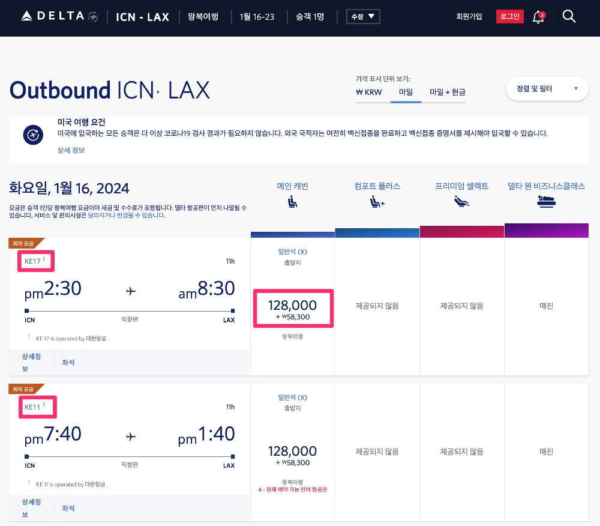Open 좌석 seats for flight KE11

[x=68, y=508]
